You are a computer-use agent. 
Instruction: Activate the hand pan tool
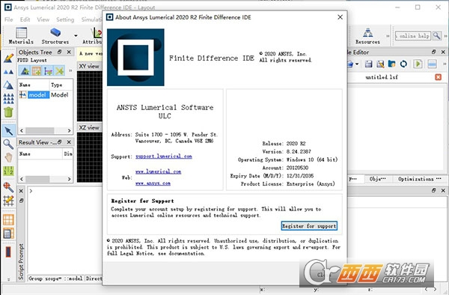point(8,157)
